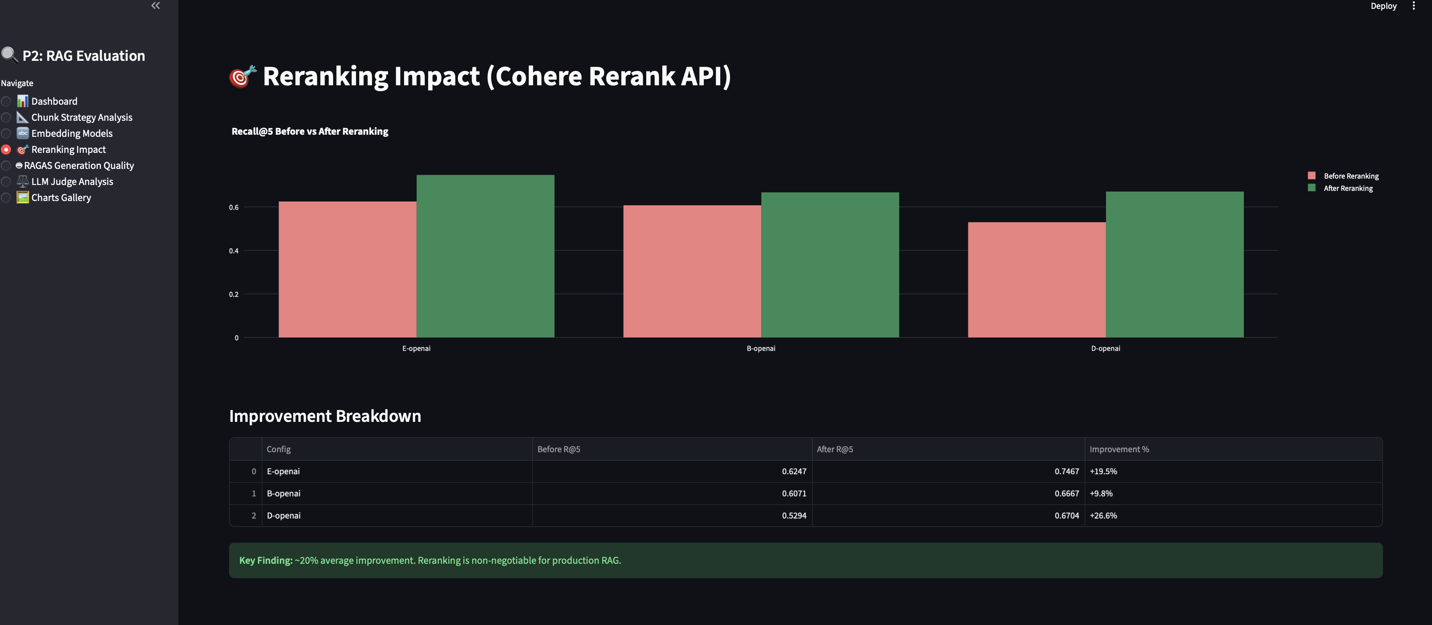Click the E-openai before-reranking pink bar
Screen dimensions: 1432x625
347,269
